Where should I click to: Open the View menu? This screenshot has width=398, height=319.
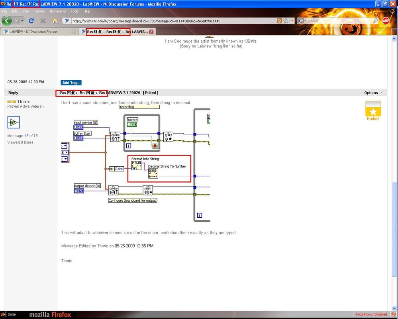point(26,11)
